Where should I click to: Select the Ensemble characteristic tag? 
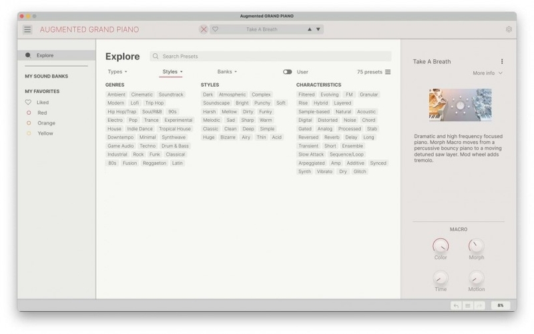tap(352, 146)
